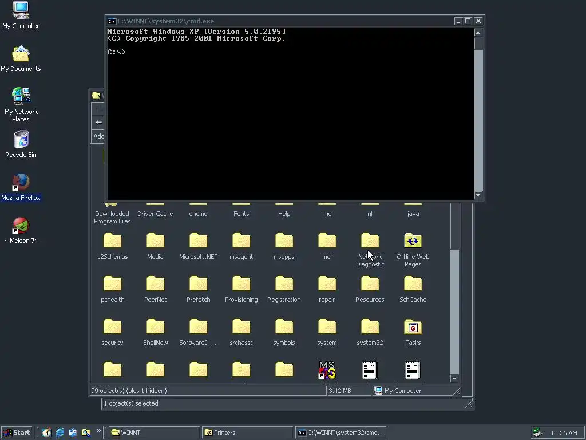586x440 pixels.
Task: Click the cmd window scroll-up arrow
Action: 478,33
